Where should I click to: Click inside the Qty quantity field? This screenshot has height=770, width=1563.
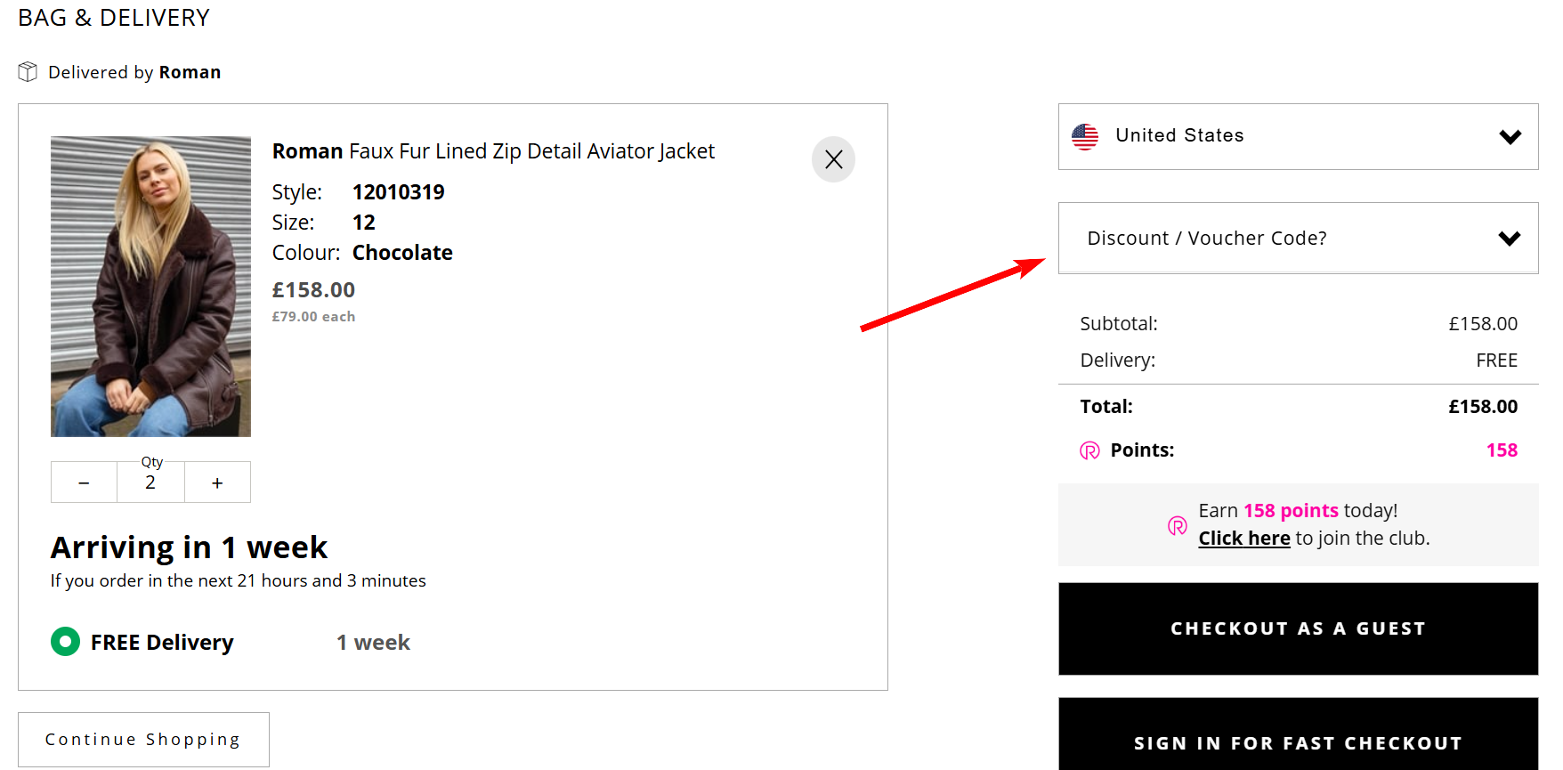pyautogui.click(x=150, y=482)
